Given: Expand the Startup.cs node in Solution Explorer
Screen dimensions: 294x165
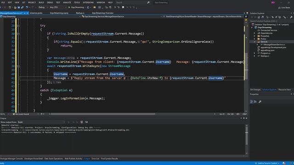Looking at the screenshot, I should [x=254, y=56].
